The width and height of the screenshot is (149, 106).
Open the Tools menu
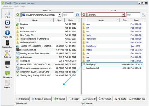click(16, 7)
